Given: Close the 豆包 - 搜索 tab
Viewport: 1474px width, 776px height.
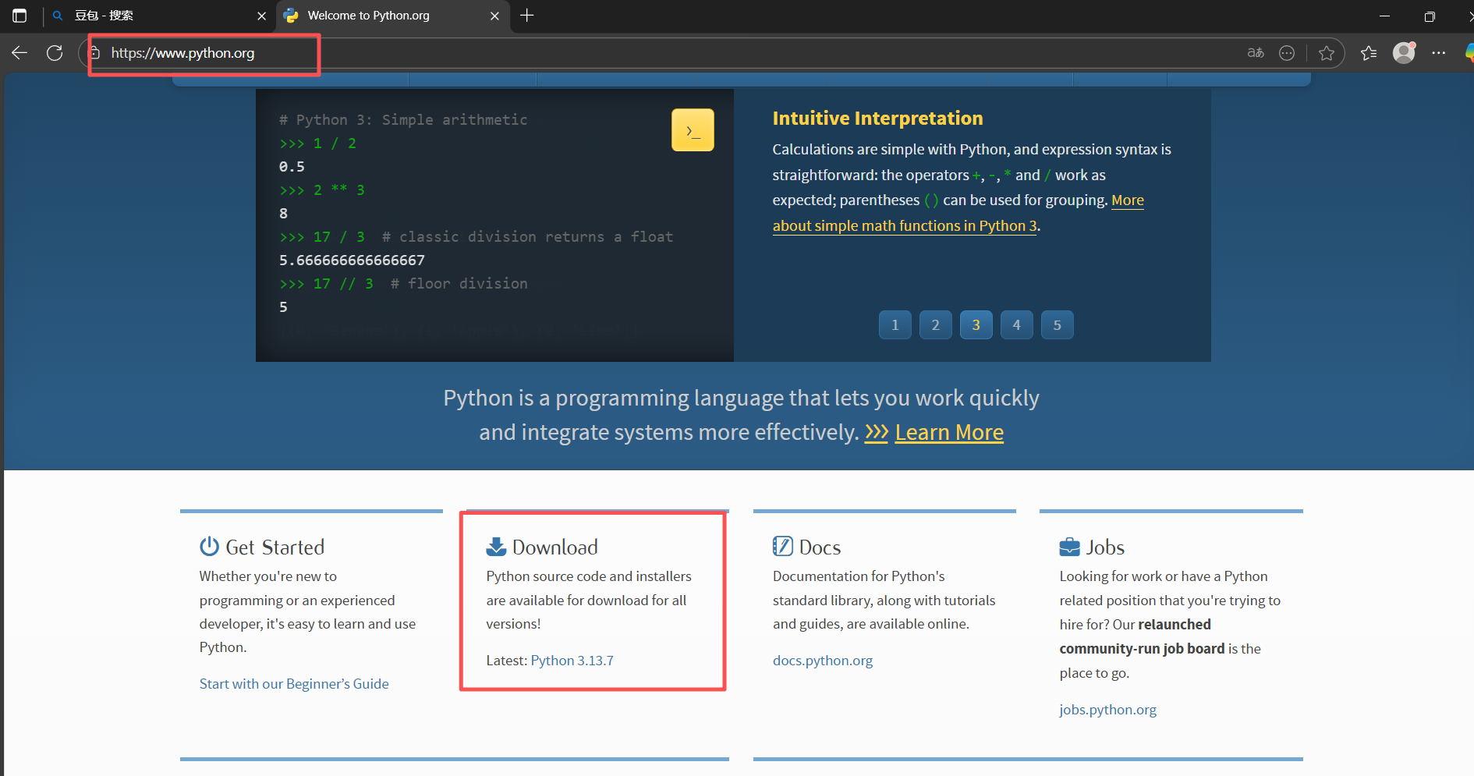Looking at the screenshot, I should (261, 16).
